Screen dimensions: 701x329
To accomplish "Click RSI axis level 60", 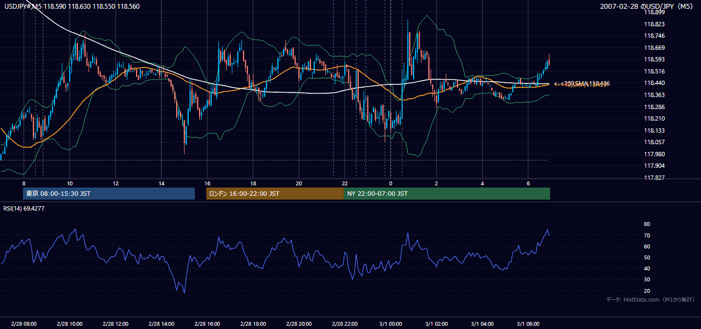I will click(x=647, y=246).
